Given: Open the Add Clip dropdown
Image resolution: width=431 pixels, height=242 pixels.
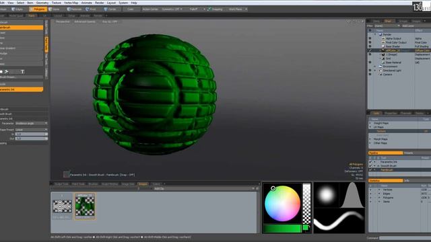Looking at the screenshot, I should click(203, 189).
